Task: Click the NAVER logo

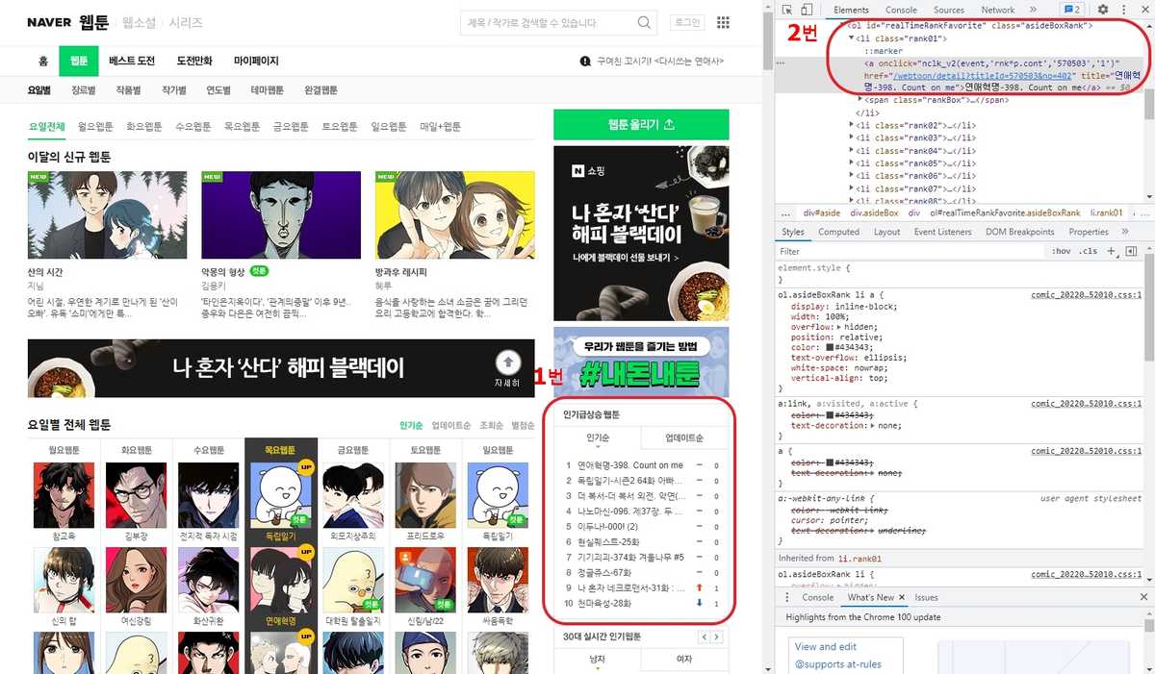Action: coord(48,22)
